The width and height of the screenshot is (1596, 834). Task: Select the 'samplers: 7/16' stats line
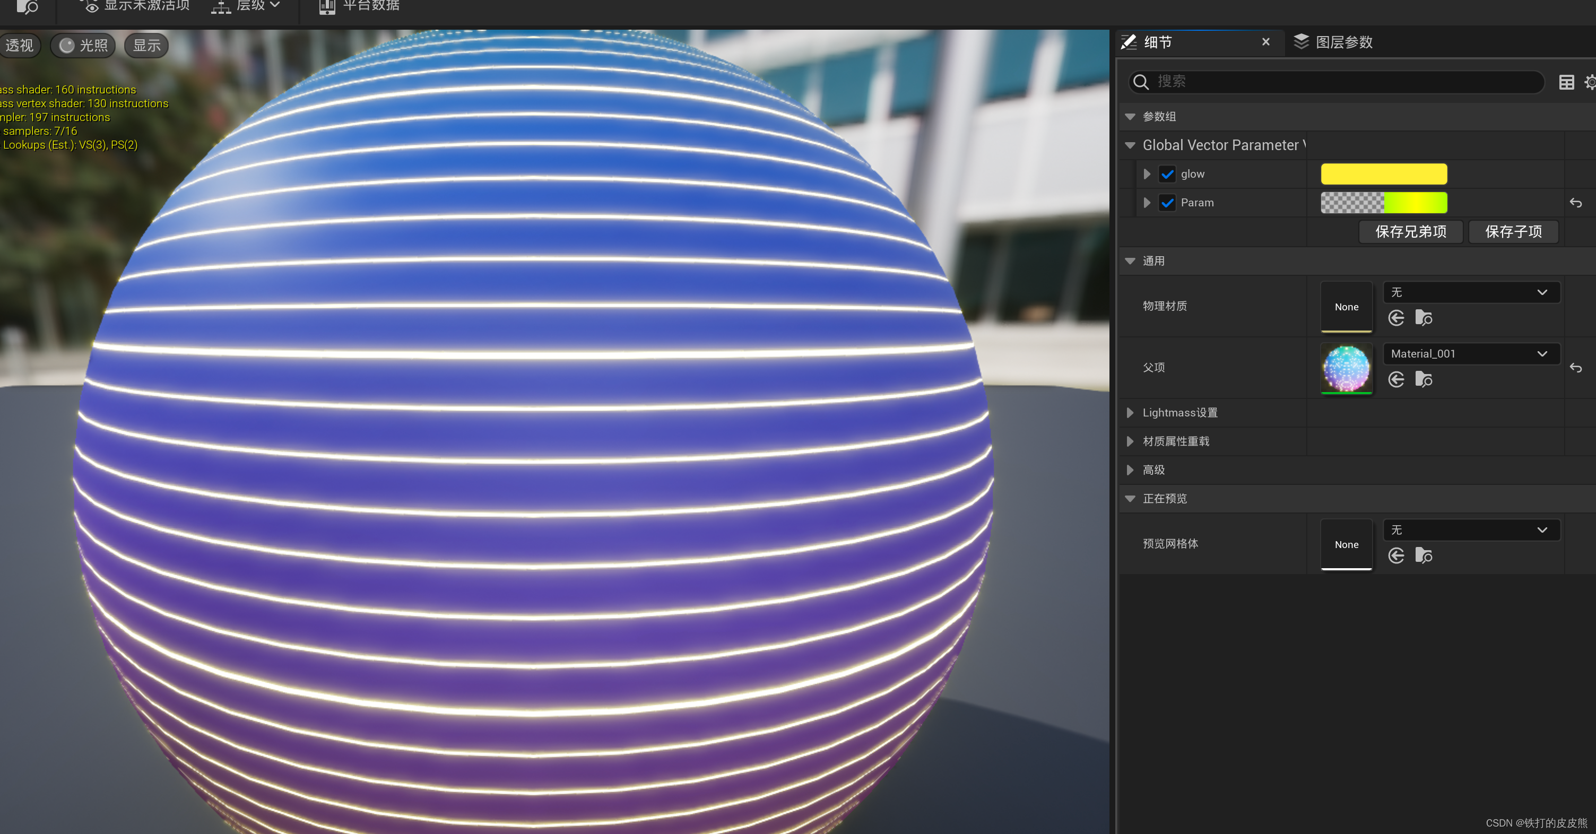click(x=39, y=132)
